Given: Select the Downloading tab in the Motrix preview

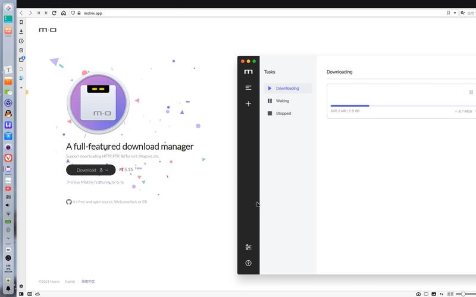Looking at the screenshot, I should [x=287, y=88].
